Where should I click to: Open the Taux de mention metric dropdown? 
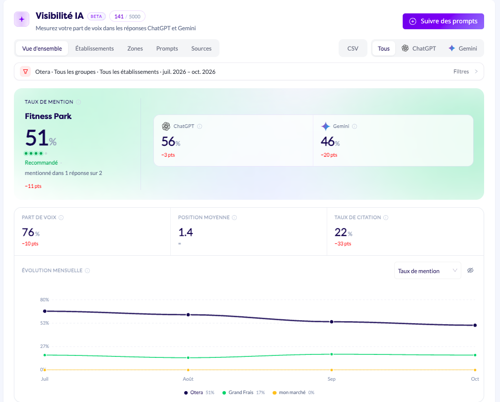[x=428, y=271]
